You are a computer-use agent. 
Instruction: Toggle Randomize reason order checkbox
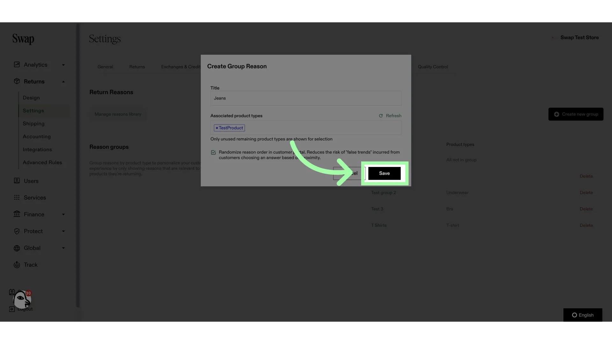pyautogui.click(x=213, y=153)
